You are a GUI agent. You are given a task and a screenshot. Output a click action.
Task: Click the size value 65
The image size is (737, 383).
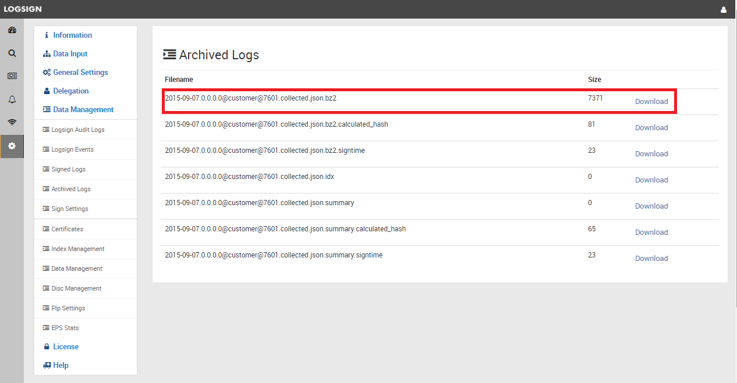592,229
